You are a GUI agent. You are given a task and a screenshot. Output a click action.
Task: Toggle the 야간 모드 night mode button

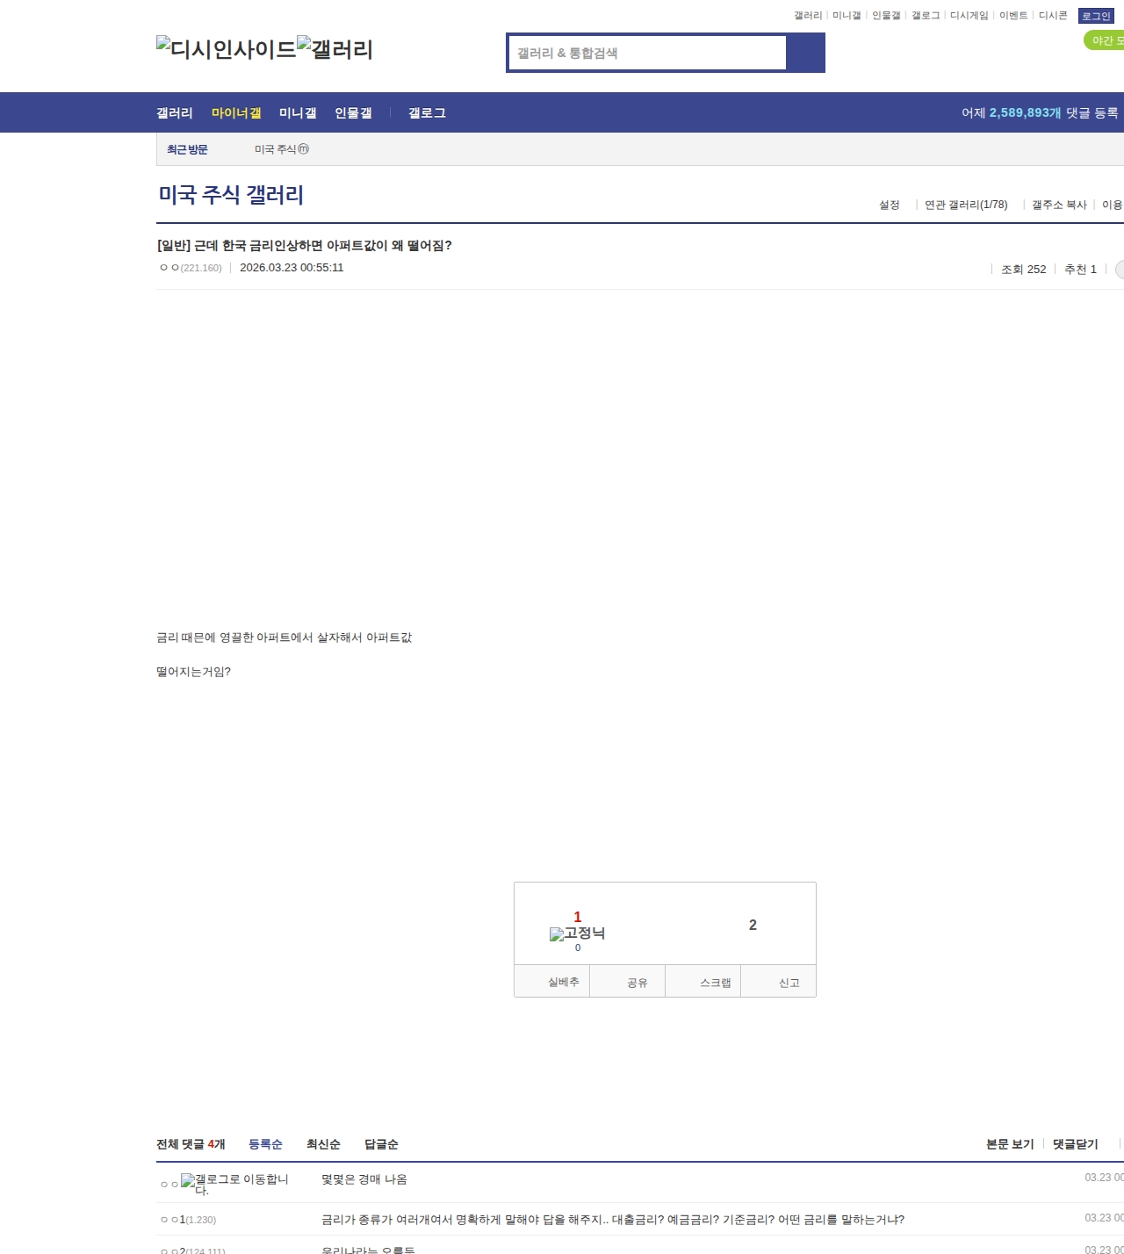[x=1105, y=40]
